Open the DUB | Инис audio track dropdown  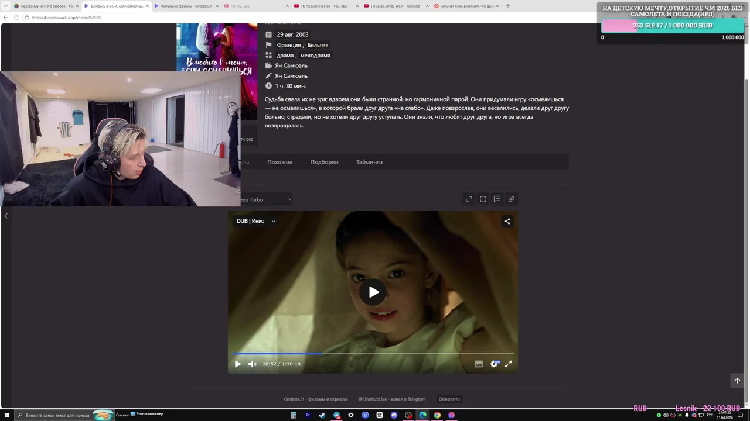pyautogui.click(x=255, y=221)
